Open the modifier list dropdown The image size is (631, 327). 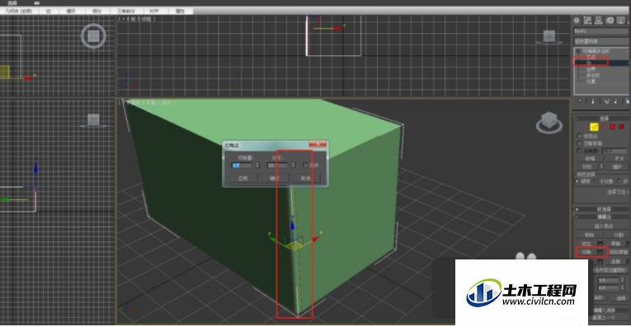point(601,41)
